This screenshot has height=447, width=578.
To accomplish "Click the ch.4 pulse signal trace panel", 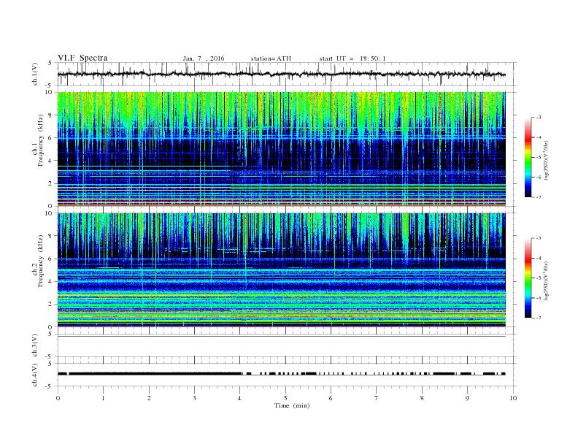I will [x=286, y=375].
